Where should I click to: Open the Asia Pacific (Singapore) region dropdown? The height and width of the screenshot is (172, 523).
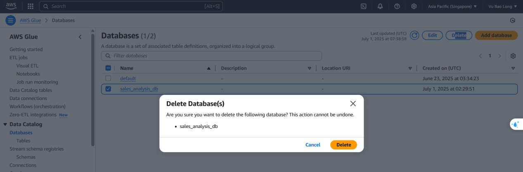coord(452,6)
